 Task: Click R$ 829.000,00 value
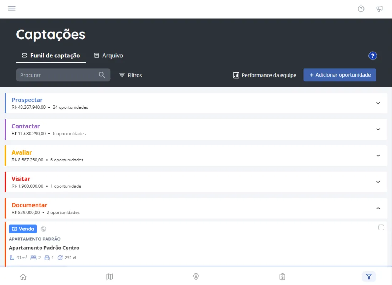26,212
